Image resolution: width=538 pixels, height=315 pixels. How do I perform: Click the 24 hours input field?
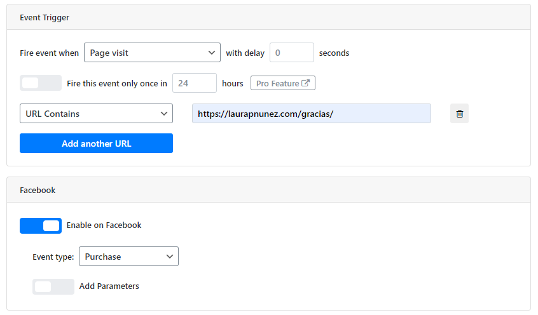[195, 83]
